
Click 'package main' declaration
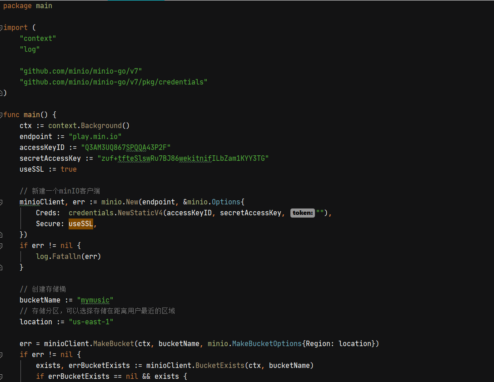(x=28, y=6)
